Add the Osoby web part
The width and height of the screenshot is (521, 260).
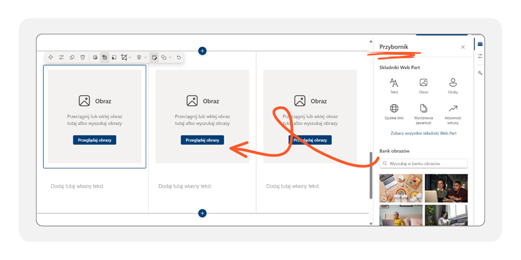coord(453,86)
